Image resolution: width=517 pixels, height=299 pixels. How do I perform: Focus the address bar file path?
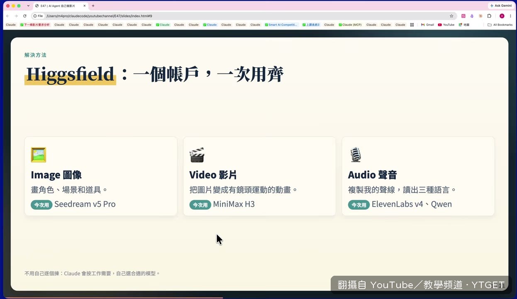point(99,16)
